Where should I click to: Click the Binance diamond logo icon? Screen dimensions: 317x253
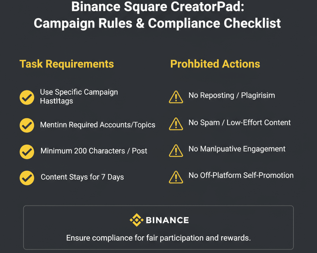tap(136, 220)
